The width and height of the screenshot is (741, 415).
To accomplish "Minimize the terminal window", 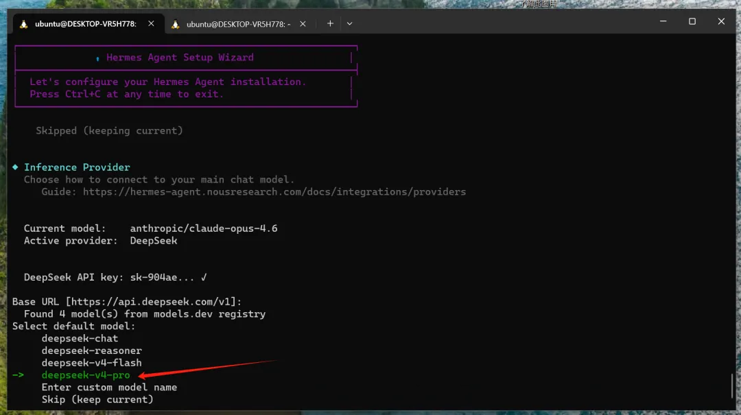I will tap(663, 21).
